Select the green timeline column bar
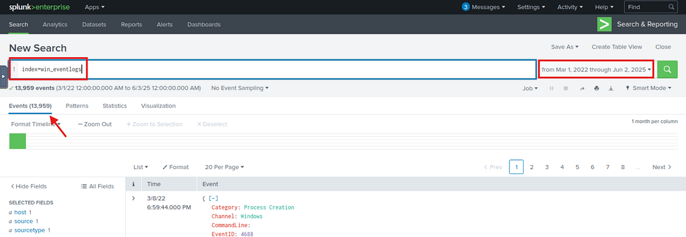 (x=18, y=141)
